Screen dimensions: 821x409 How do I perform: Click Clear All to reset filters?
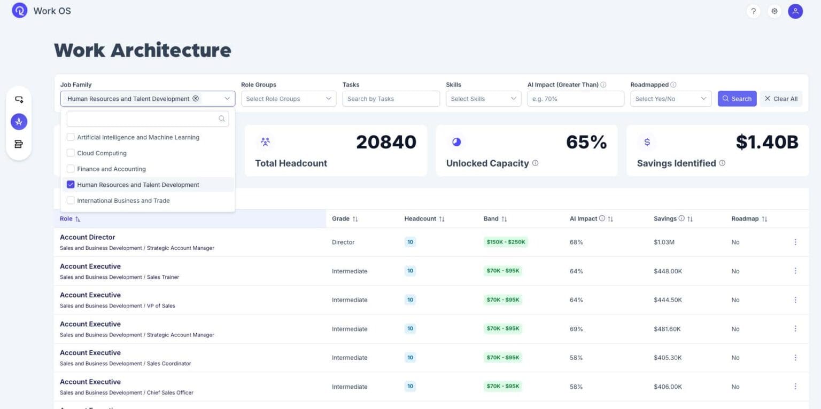tap(781, 98)
